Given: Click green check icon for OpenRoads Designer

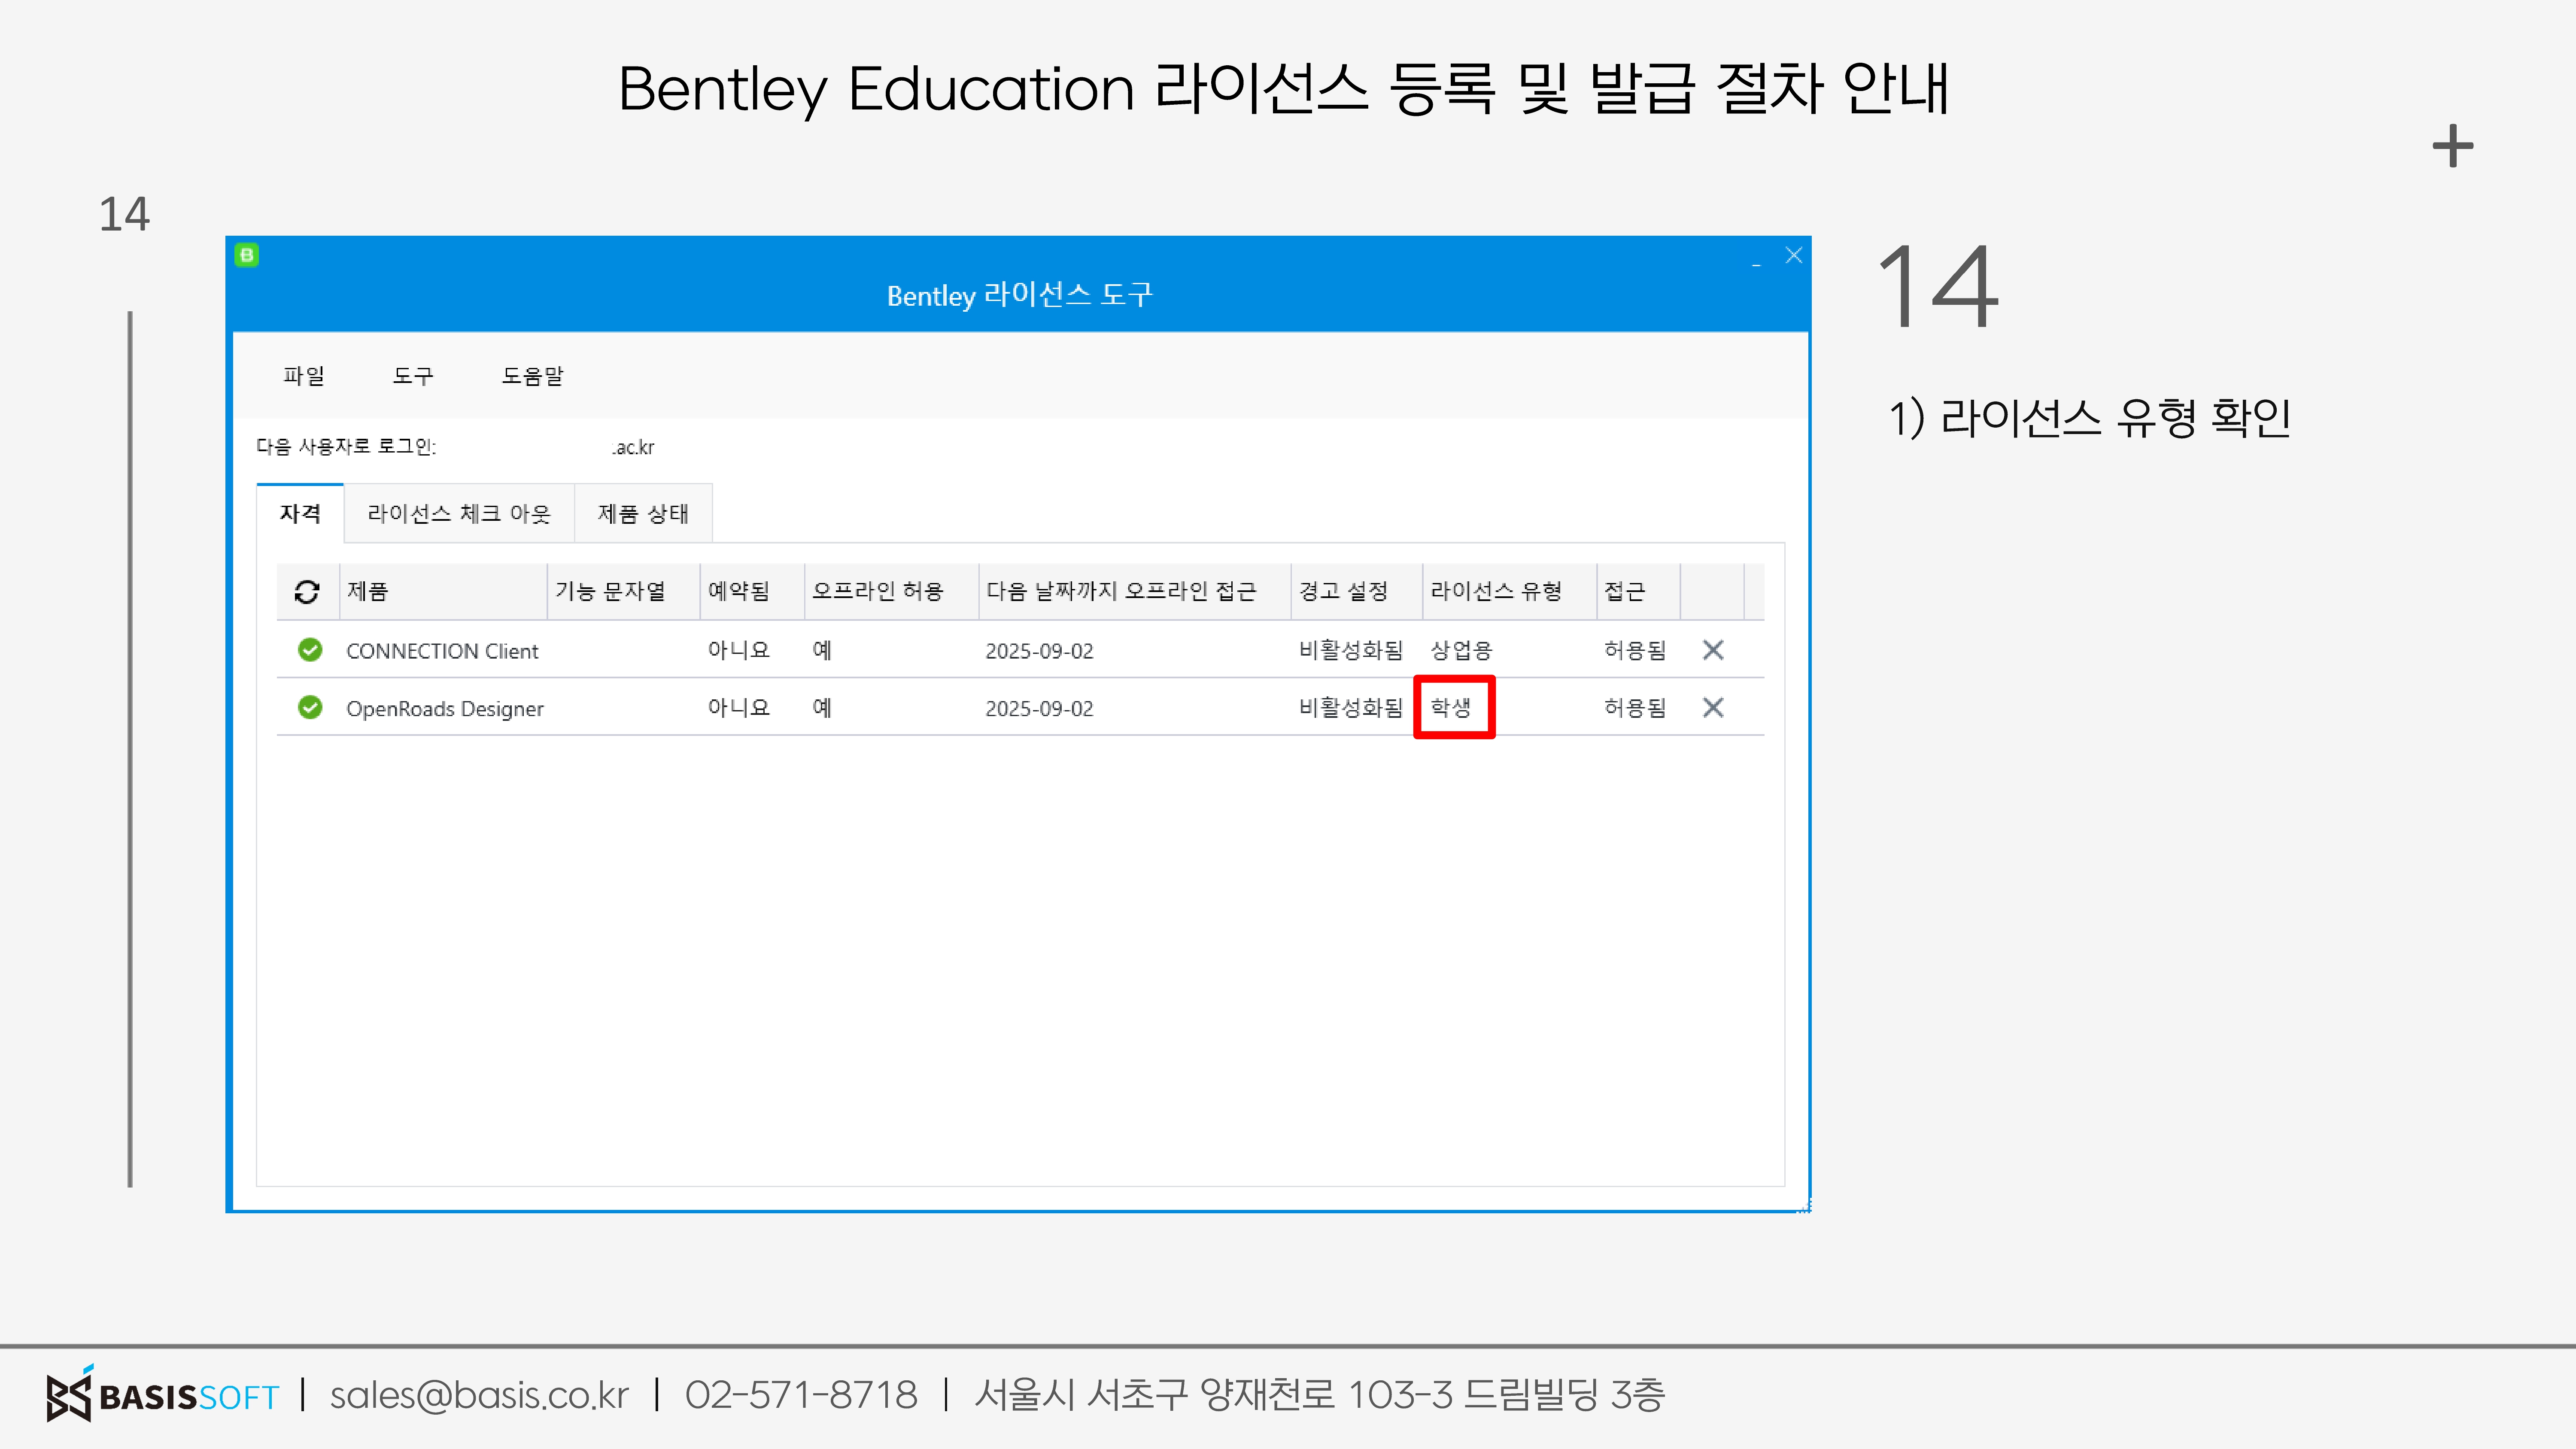Looking at the screenshot, I should click(x=310, y=708).
